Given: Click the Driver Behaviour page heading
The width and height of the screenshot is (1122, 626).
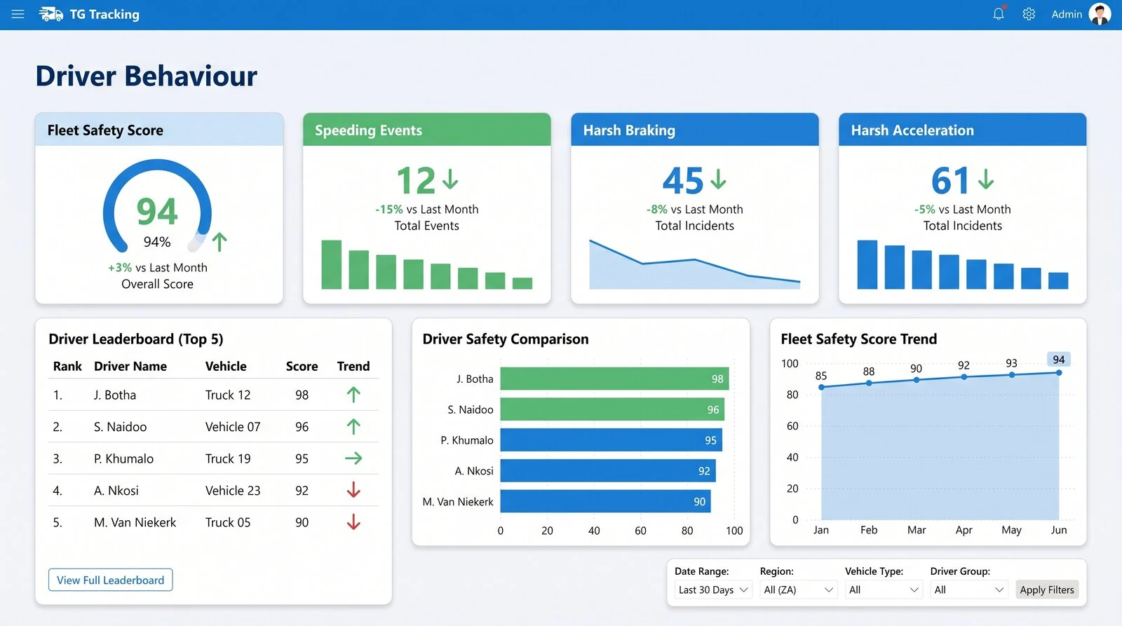Looking at the screenshot, I should coord(147,76).
